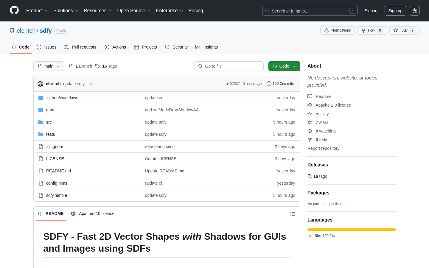Image resolution: width=429 pixels, height=268 pixels.
Task: Open the tests folder
Action: 50,134
